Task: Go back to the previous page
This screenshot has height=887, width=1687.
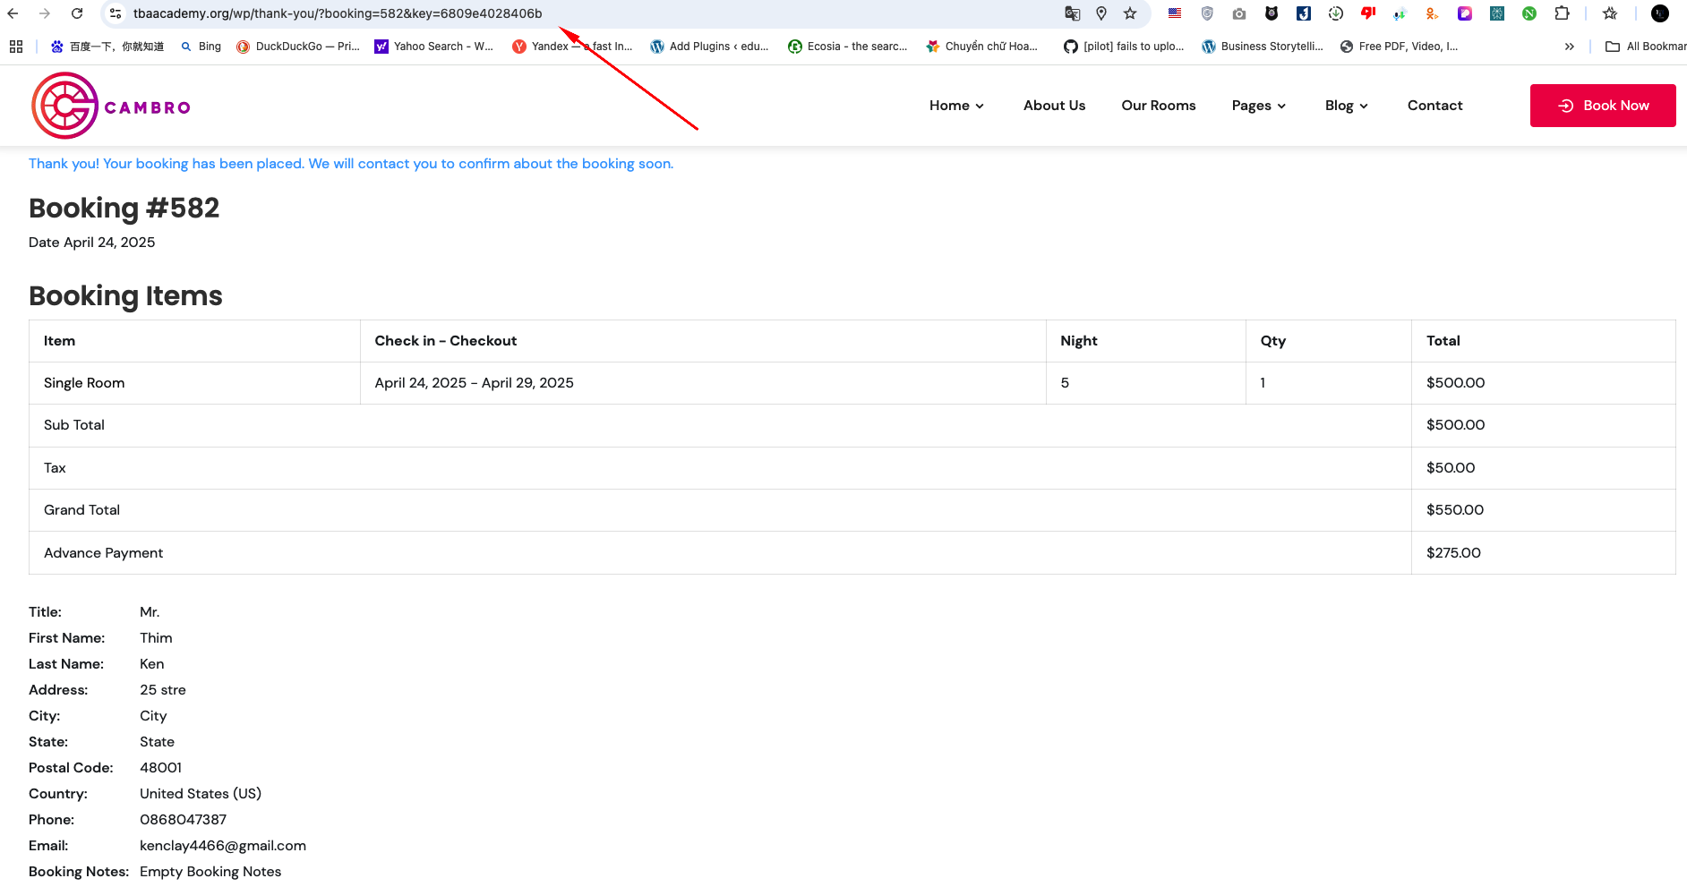Action: pos(13,13)
